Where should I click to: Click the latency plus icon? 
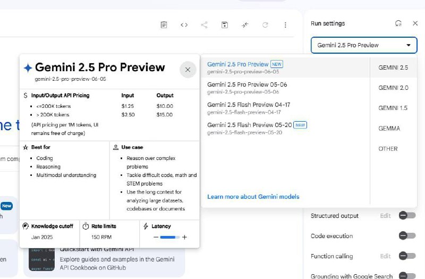click(184, 237)
